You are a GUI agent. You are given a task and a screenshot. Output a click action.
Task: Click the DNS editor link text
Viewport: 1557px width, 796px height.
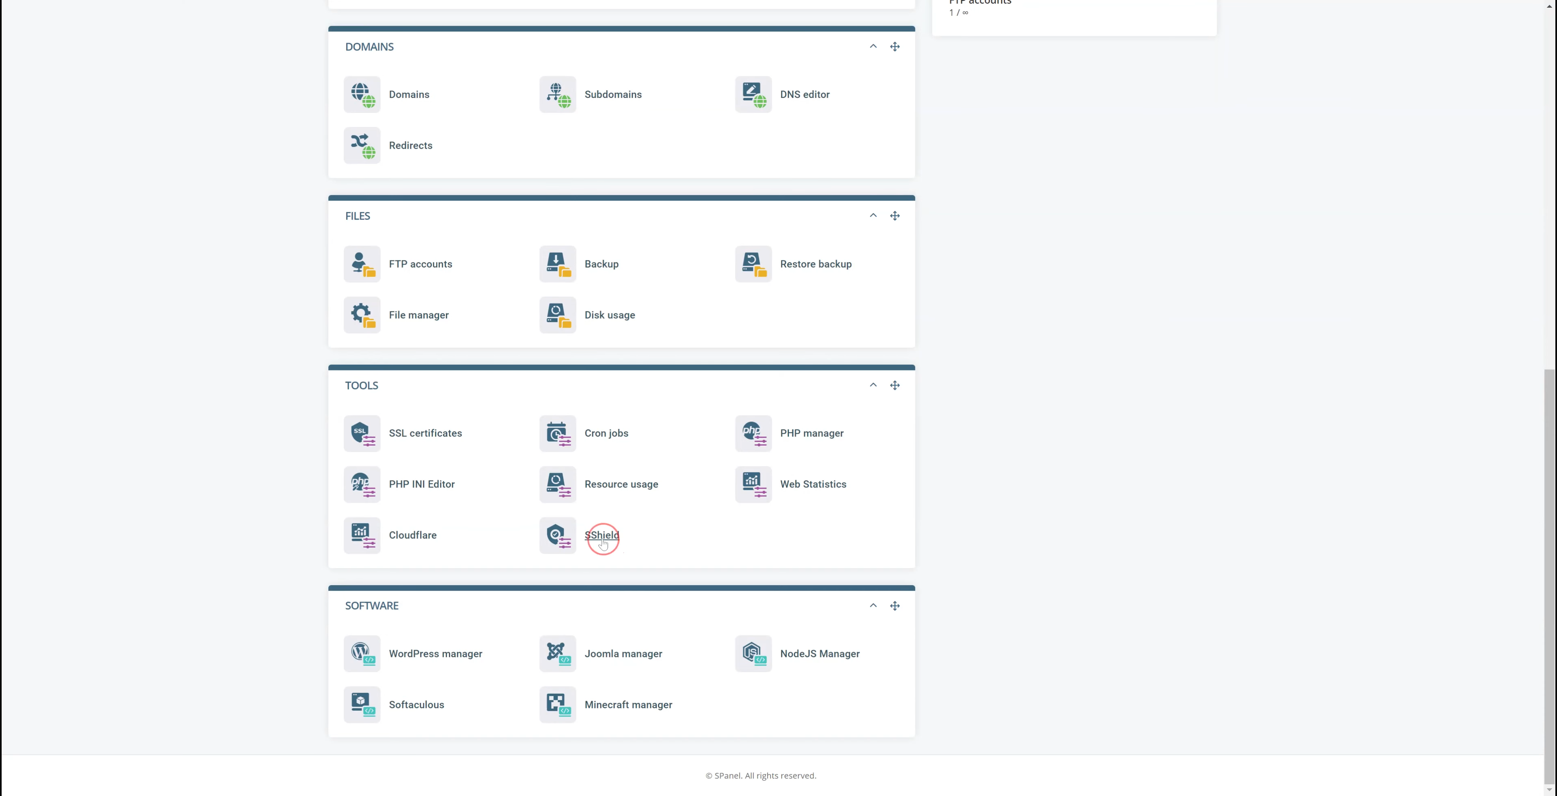point(804,94)
